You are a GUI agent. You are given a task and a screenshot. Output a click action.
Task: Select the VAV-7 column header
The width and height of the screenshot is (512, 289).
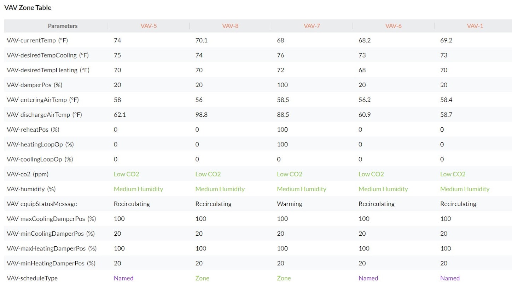(x=312, y=26)
